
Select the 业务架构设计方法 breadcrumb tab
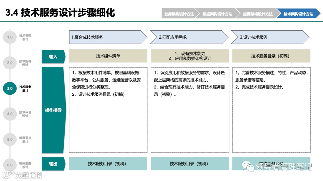pyautogui.click(x=179, y=13)
